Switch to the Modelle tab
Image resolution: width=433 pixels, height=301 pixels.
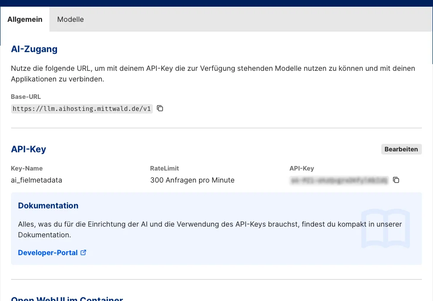[x=70, y=19]
